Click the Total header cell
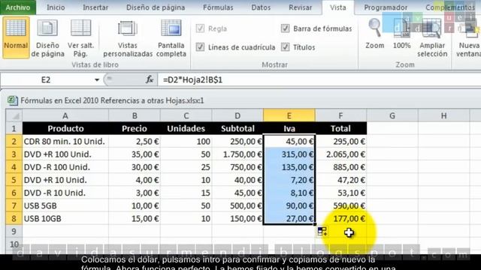Viewport: 481px width, 270px height. (340, 128)
